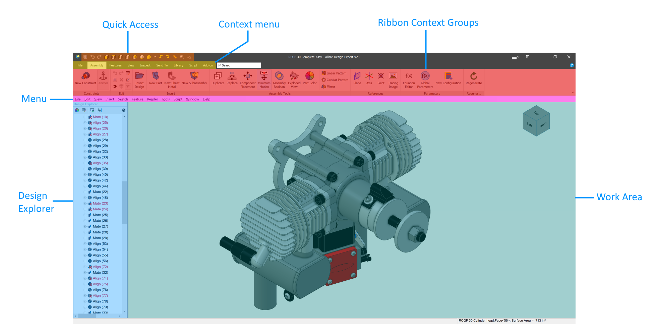The width and height of the screenshot is (656, 335).
Task: Click the Mirror button
Action: click(x=329, y=87)
